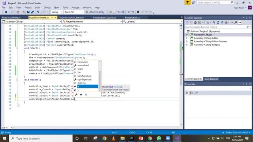This screenshot has height=142, width=253.
Task: Open the Any CPU platform dropdown
Action: click(x=74, y=12)
